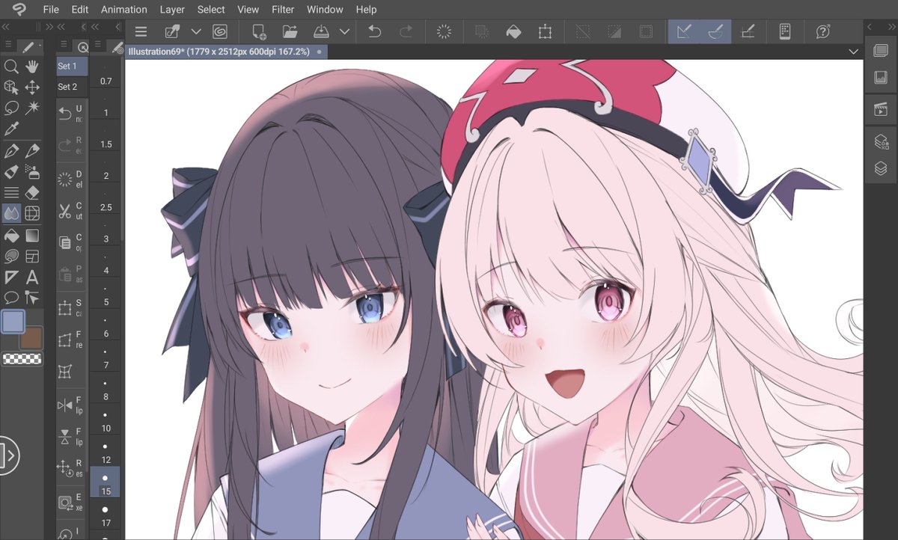Viewport: 898px width, 540px height.
Task: Toggle Snap to Special Ruler
Action: tap(715, 31)
